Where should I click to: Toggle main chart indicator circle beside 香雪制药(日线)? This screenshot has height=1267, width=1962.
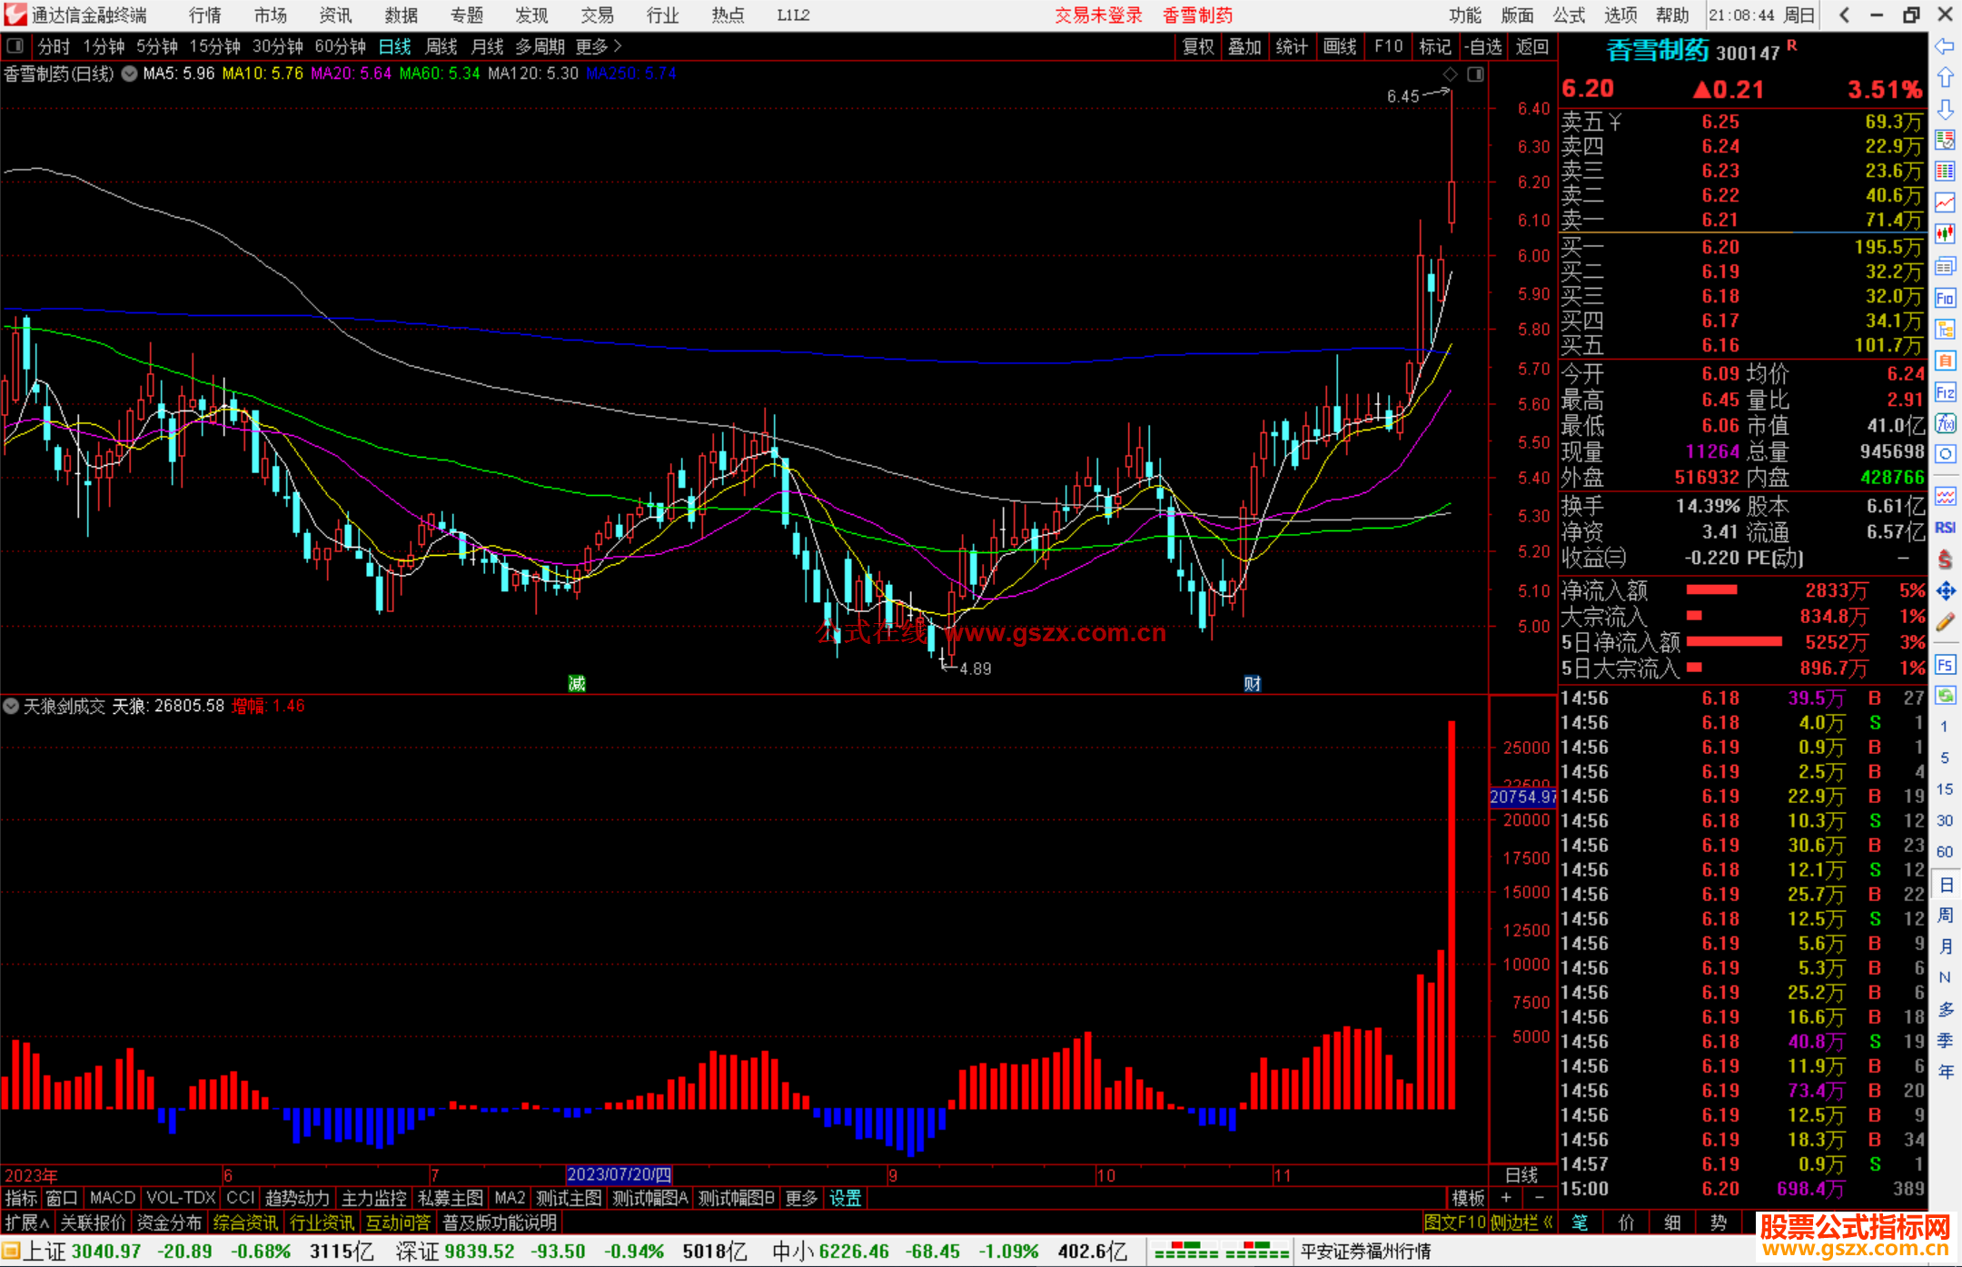tap(130, 74)
